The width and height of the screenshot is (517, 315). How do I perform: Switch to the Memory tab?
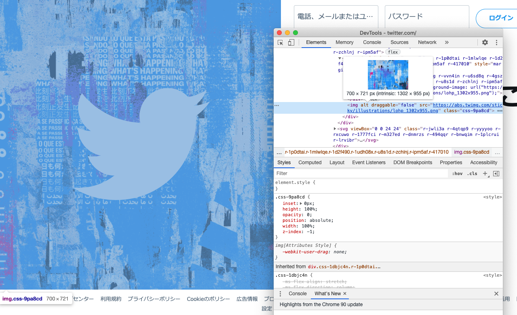click(x=344, y=42)
